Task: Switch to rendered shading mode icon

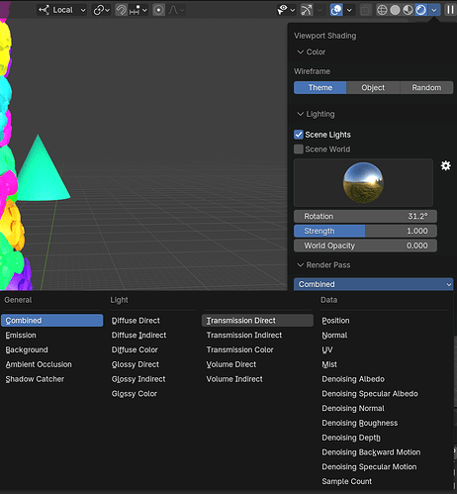Action: (421, 10)
